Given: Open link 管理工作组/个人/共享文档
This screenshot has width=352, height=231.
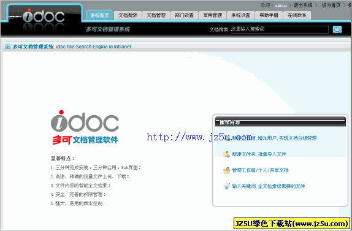Looking at the screenshot, I should (260, 170).
